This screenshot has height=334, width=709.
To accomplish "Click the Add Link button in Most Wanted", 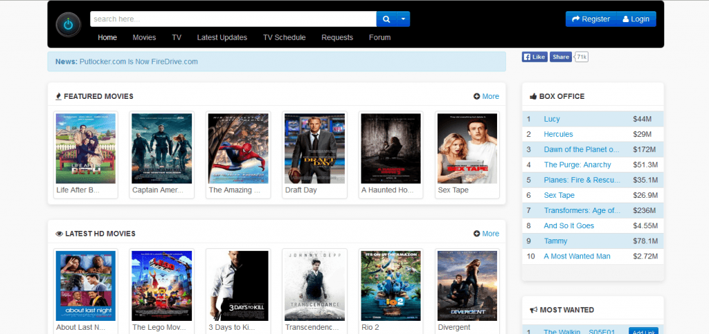I will click(x=642, y=332).
